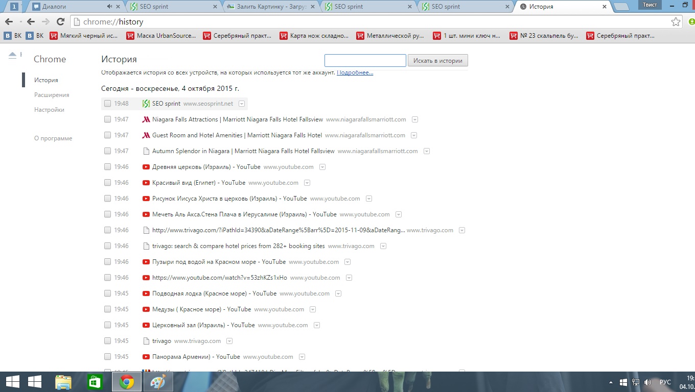Open the dropdown for Древняя церковь entry

(322, 167)
